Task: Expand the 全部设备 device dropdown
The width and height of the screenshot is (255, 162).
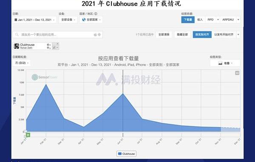Action: tap(68, 20)
